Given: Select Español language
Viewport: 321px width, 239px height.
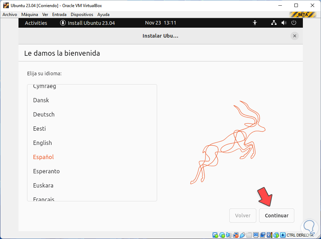Looking at the screenshot, I should tap(92, 157).
